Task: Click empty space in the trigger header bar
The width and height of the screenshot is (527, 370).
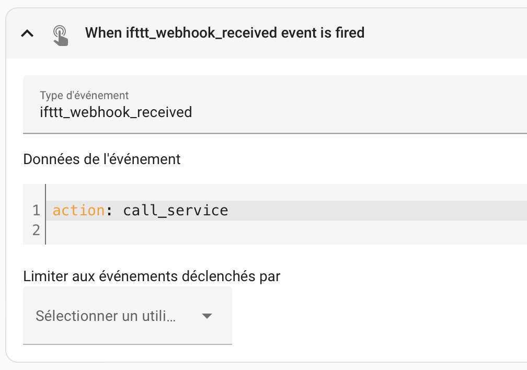Action: click(444, 33)
